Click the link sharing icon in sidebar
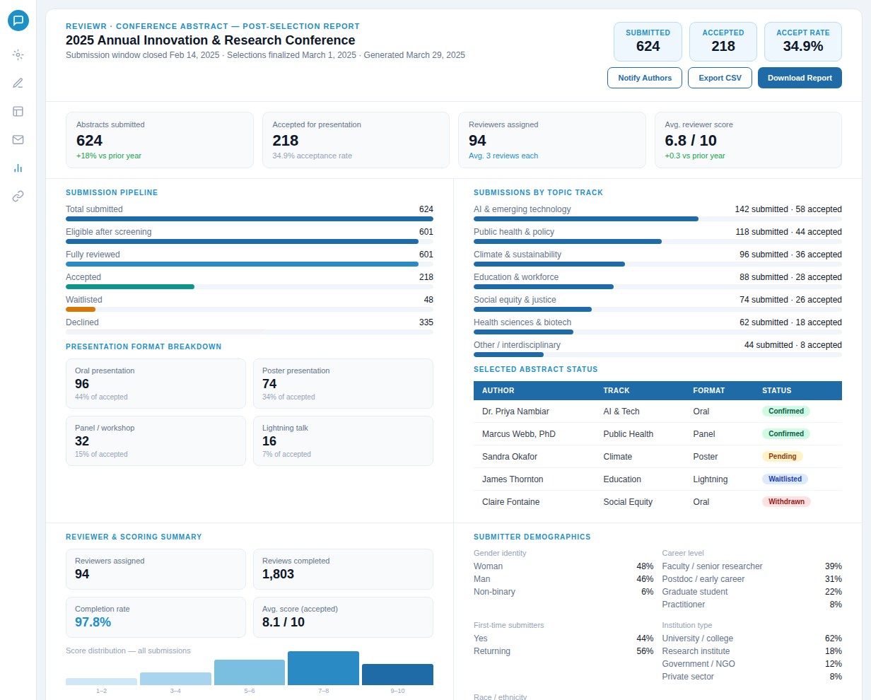 point(18,196)
